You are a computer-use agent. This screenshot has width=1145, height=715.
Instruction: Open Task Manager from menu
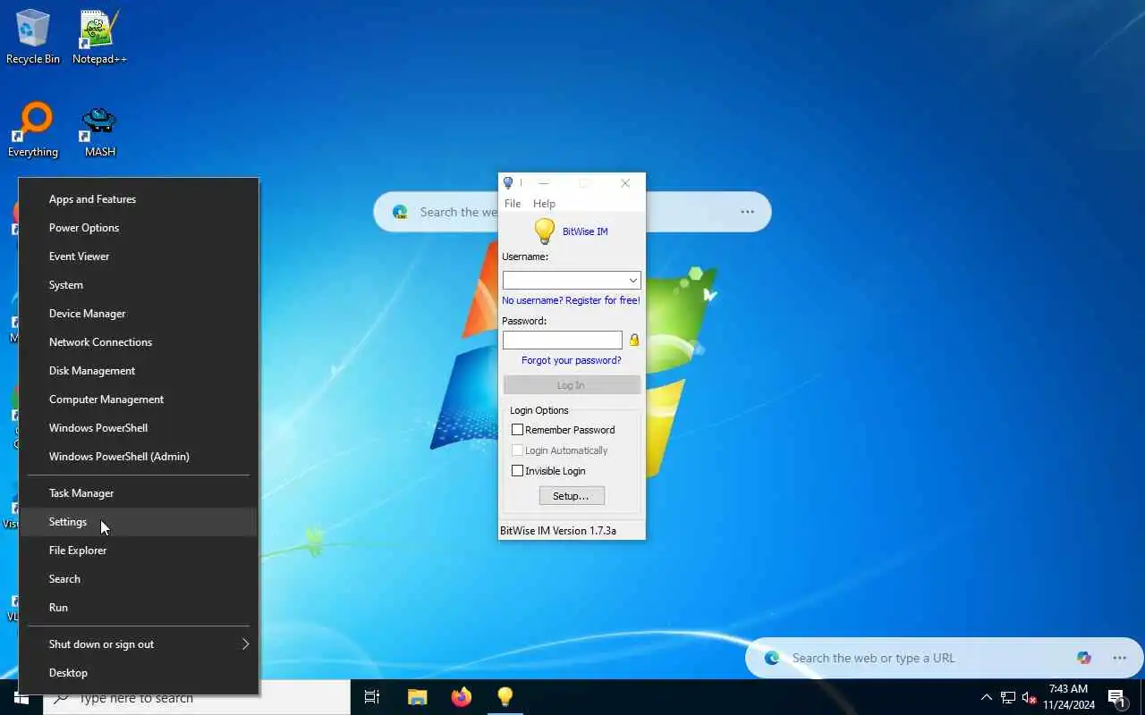coord(139,493)
